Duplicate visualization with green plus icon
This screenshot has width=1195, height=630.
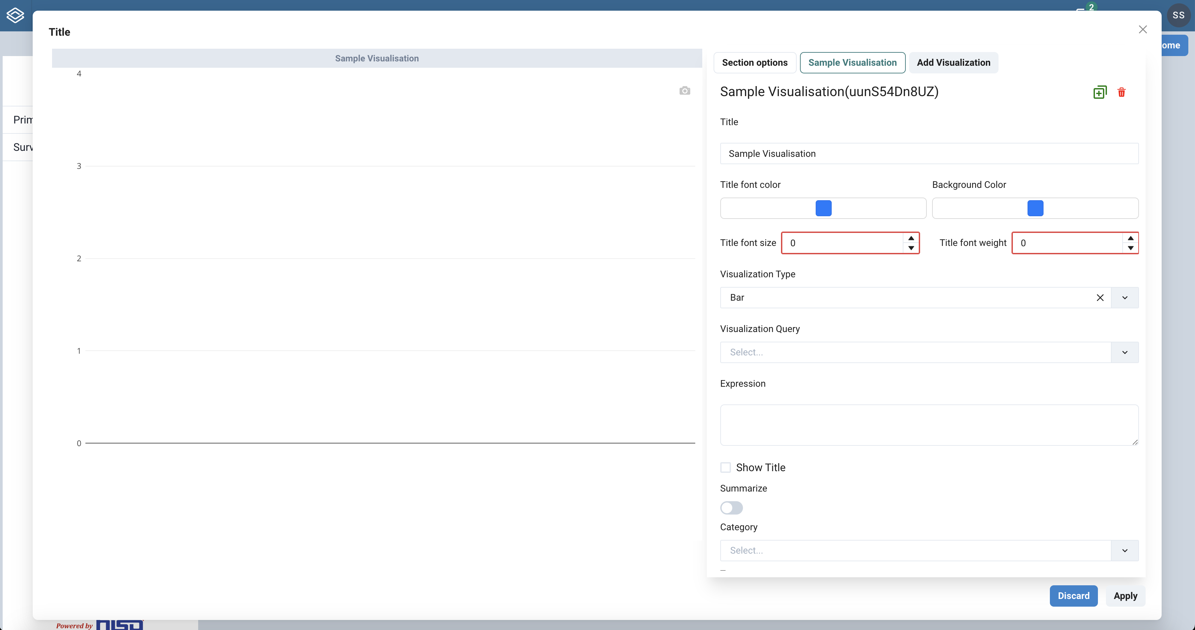1100,92
